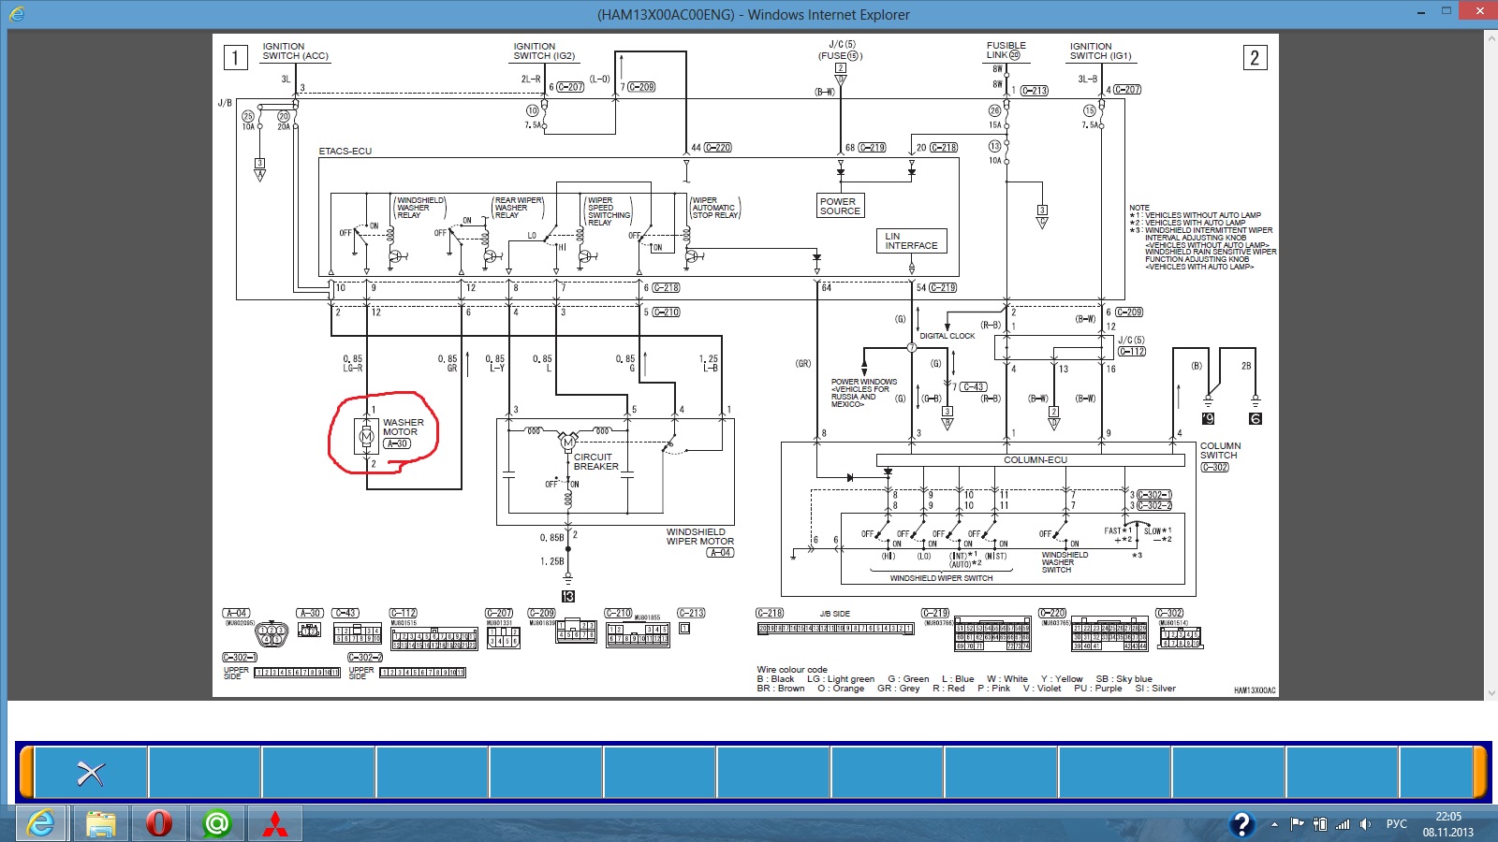Click the scrollbar up arrow
Image resolution: width=1498 pixels, height=842 pixels.
tap(1491, 37)
